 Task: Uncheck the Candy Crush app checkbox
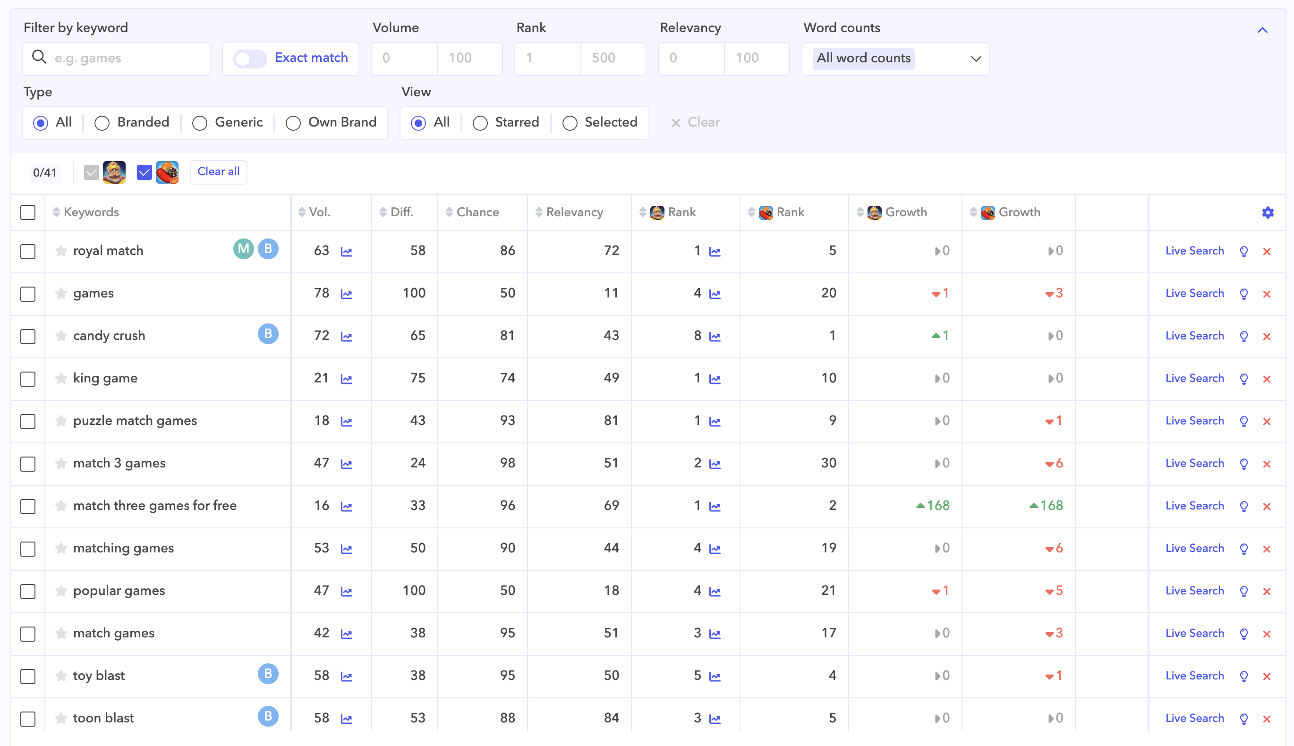pyautogui.click(x=145, y=173)
